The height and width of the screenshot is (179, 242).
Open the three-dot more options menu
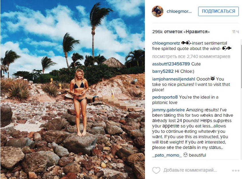(x=235, y=170)
